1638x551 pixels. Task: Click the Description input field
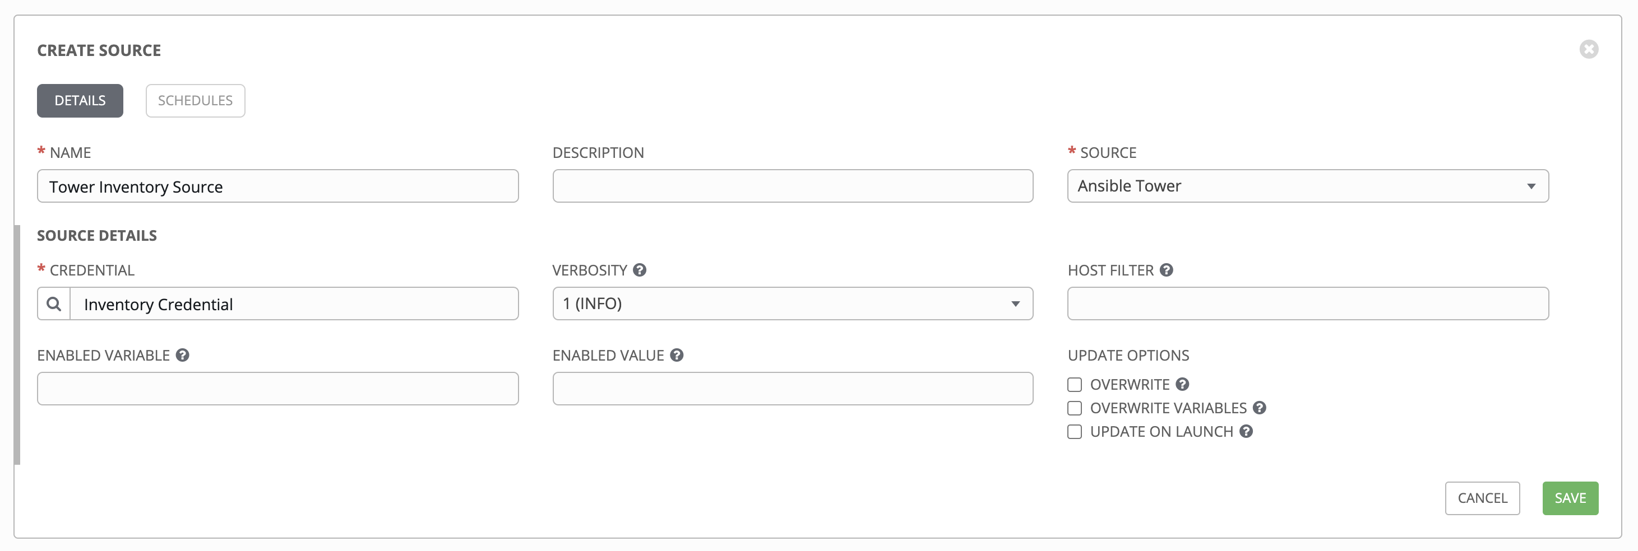pyautogui.click(x=792, y=186)
